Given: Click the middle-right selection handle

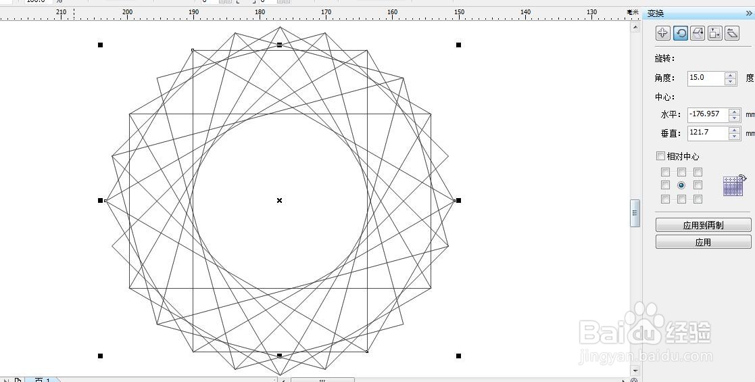Looking at the screenshot, I should (x=458, y=200).
